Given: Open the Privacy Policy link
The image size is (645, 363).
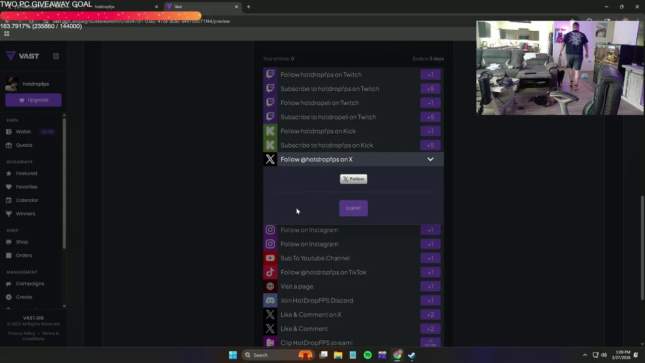Looking at the screenshot, I should pos(21,333).
